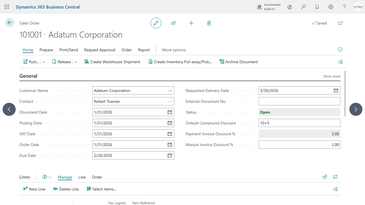Show More options

pyautogui.click(x=174, y=50)
